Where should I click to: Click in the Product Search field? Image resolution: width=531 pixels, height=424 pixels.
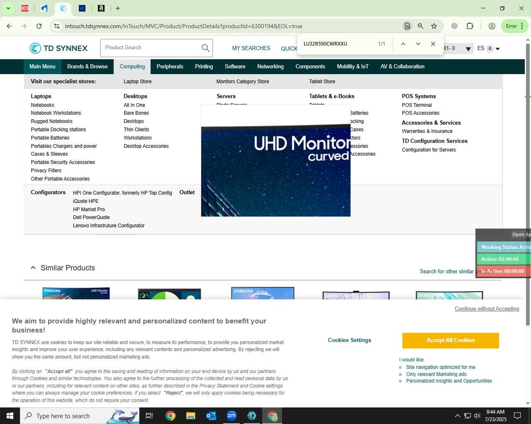150,48
